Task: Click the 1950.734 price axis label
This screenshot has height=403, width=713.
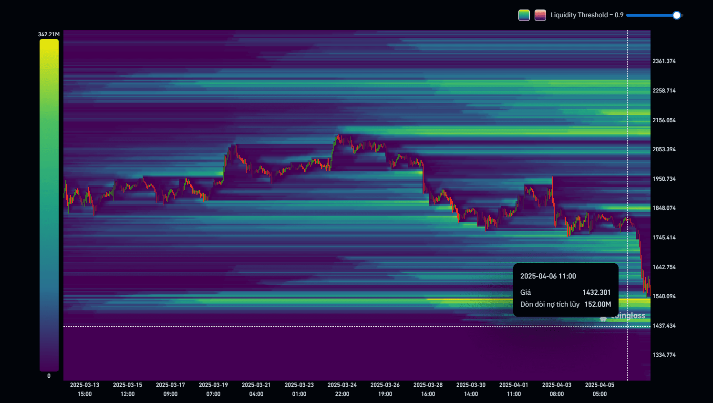Action: click(x=664, y=179)
